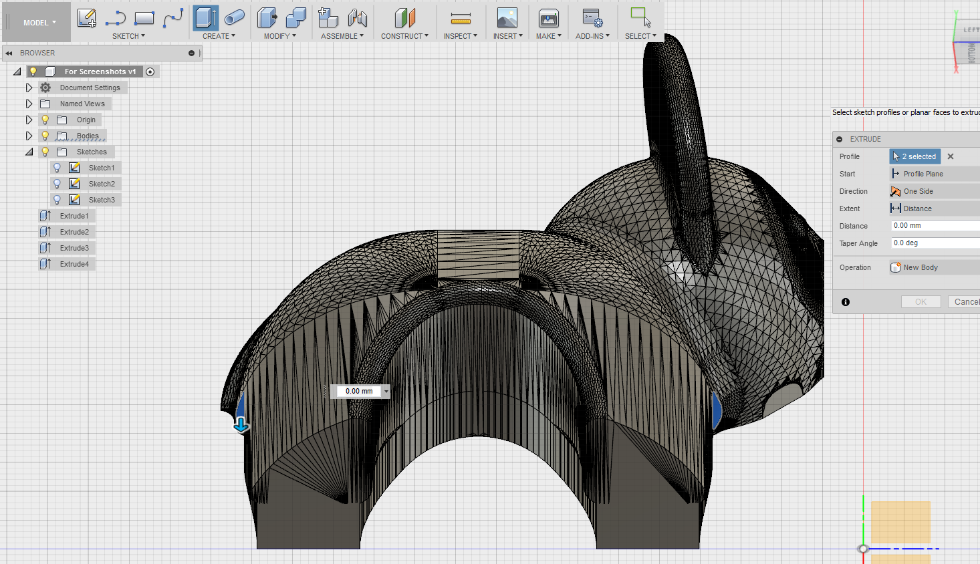Open the INSPECT menu
This screenshot has height=564, width=980.
tap(461, 36)
